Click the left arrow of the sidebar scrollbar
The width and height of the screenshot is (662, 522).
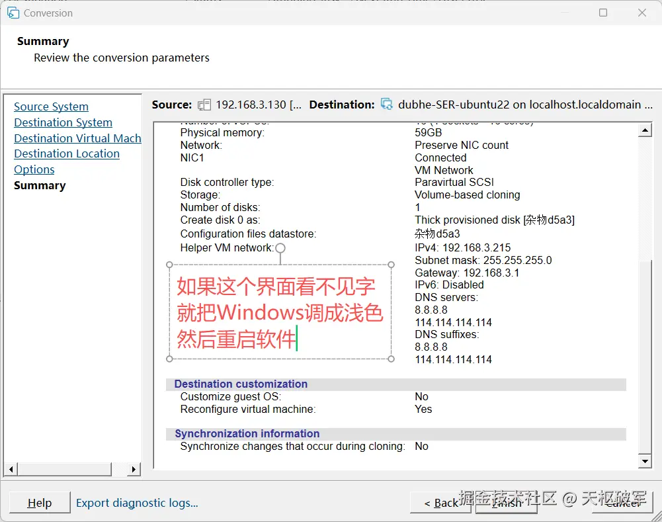click(11, 468)
